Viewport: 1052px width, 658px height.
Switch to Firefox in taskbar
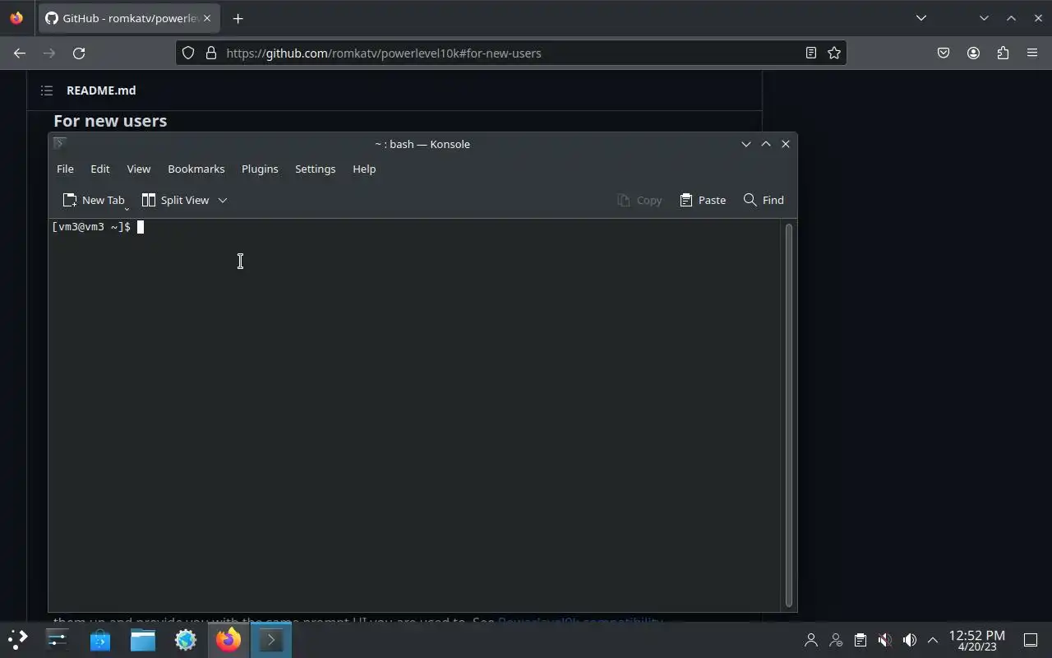click(228, 639)
